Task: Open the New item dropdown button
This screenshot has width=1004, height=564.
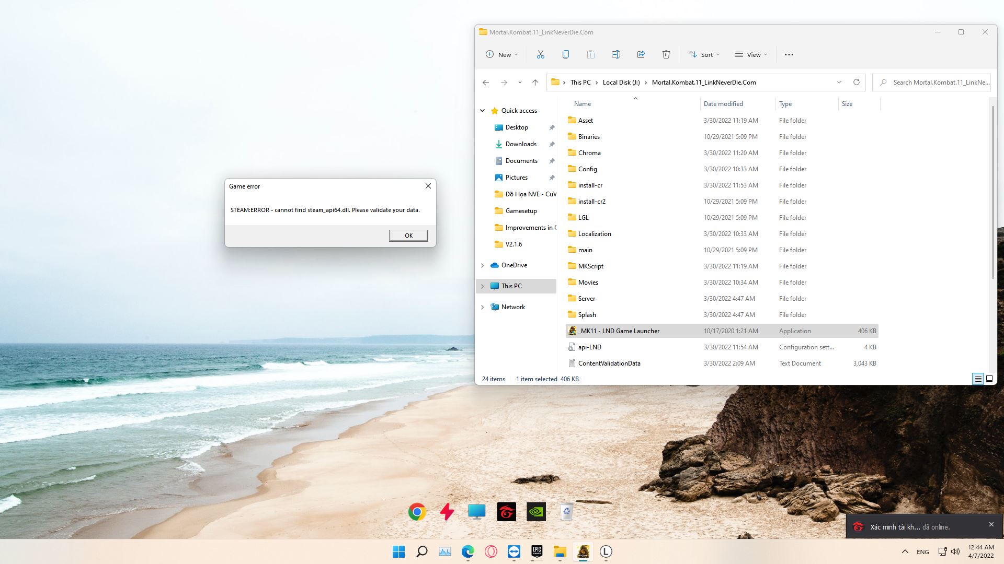Action: 501,54
